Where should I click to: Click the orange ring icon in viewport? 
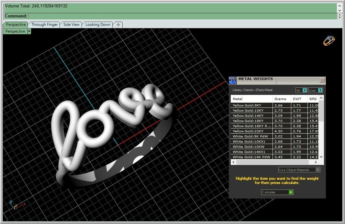pyautogui.click(x=329, y=41)
